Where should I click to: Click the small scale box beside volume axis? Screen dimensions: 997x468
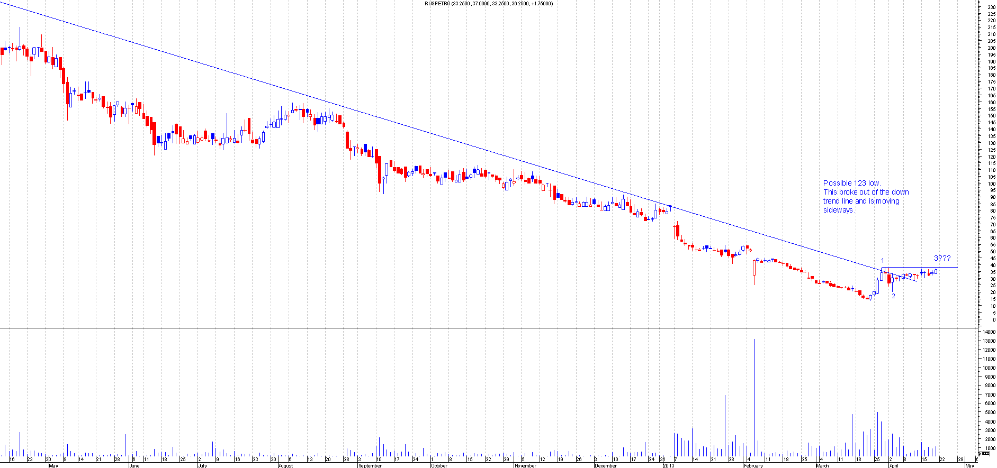click(984, 454)
